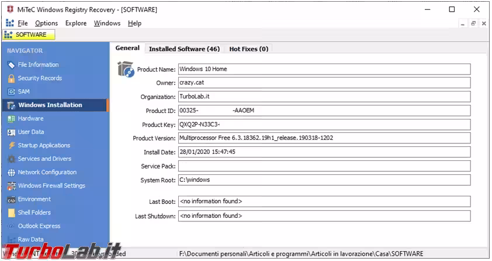
Task: Click the empty Service Pack field
Action: tap(324, 166)
